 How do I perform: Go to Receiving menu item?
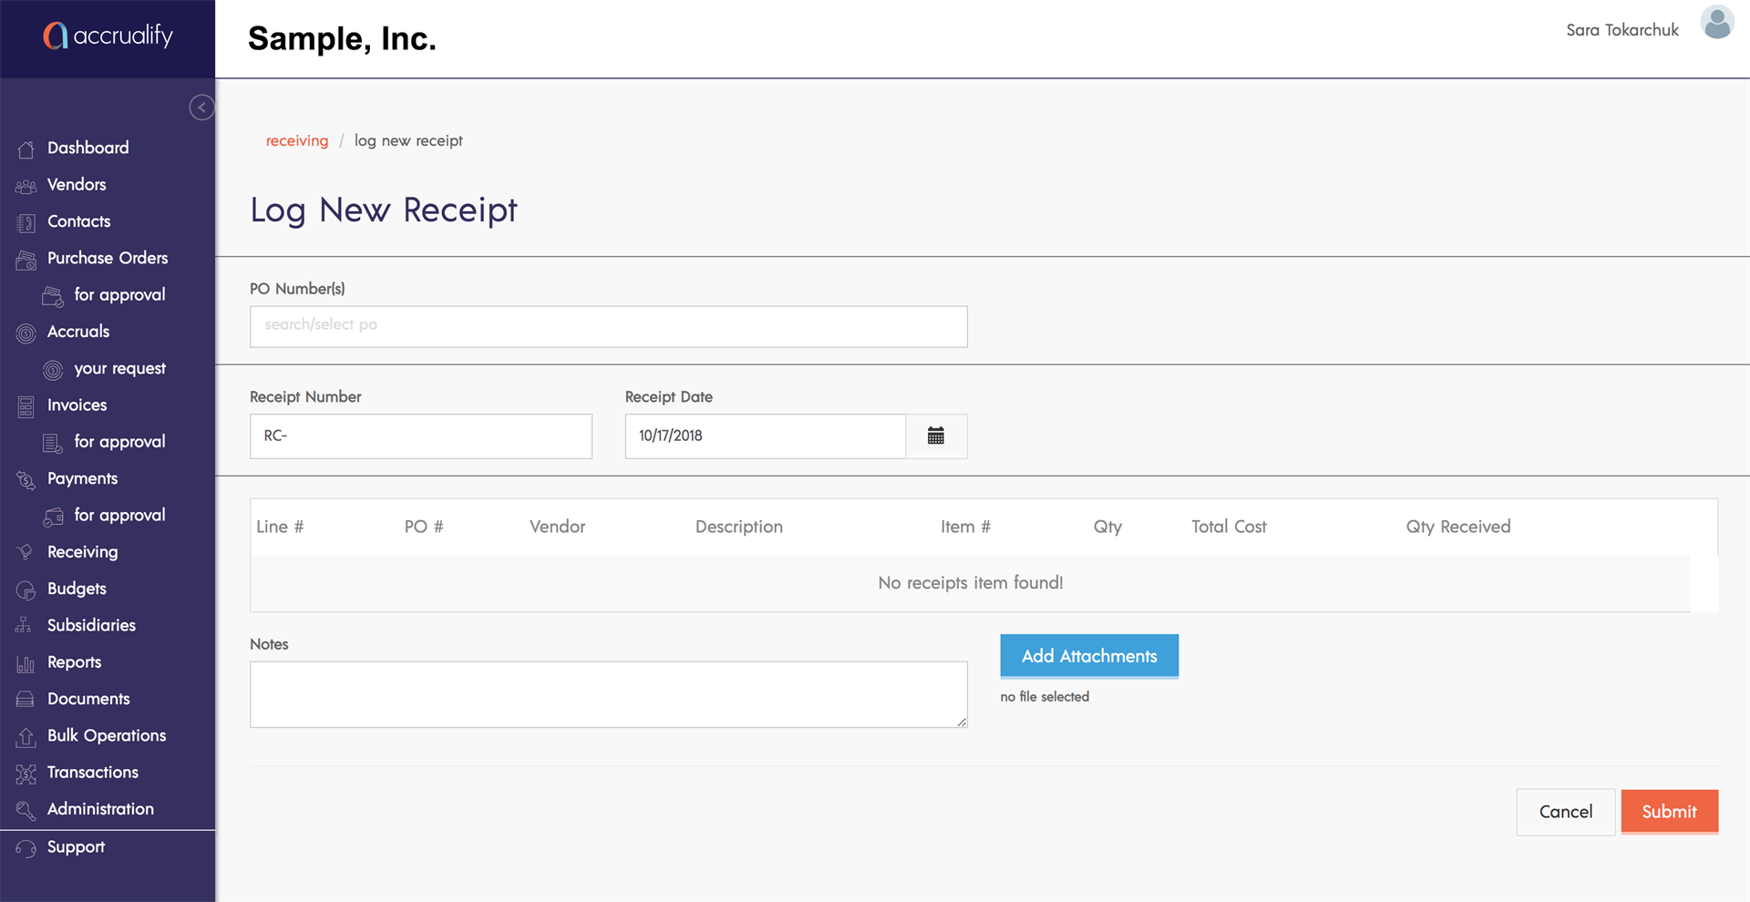[x=83, y=551]
